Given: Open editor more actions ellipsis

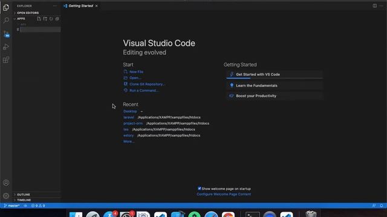Looking at the screenshot, I should coord(382,6).
